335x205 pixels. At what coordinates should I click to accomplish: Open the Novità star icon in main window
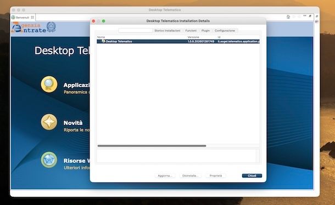pos(49,122)
